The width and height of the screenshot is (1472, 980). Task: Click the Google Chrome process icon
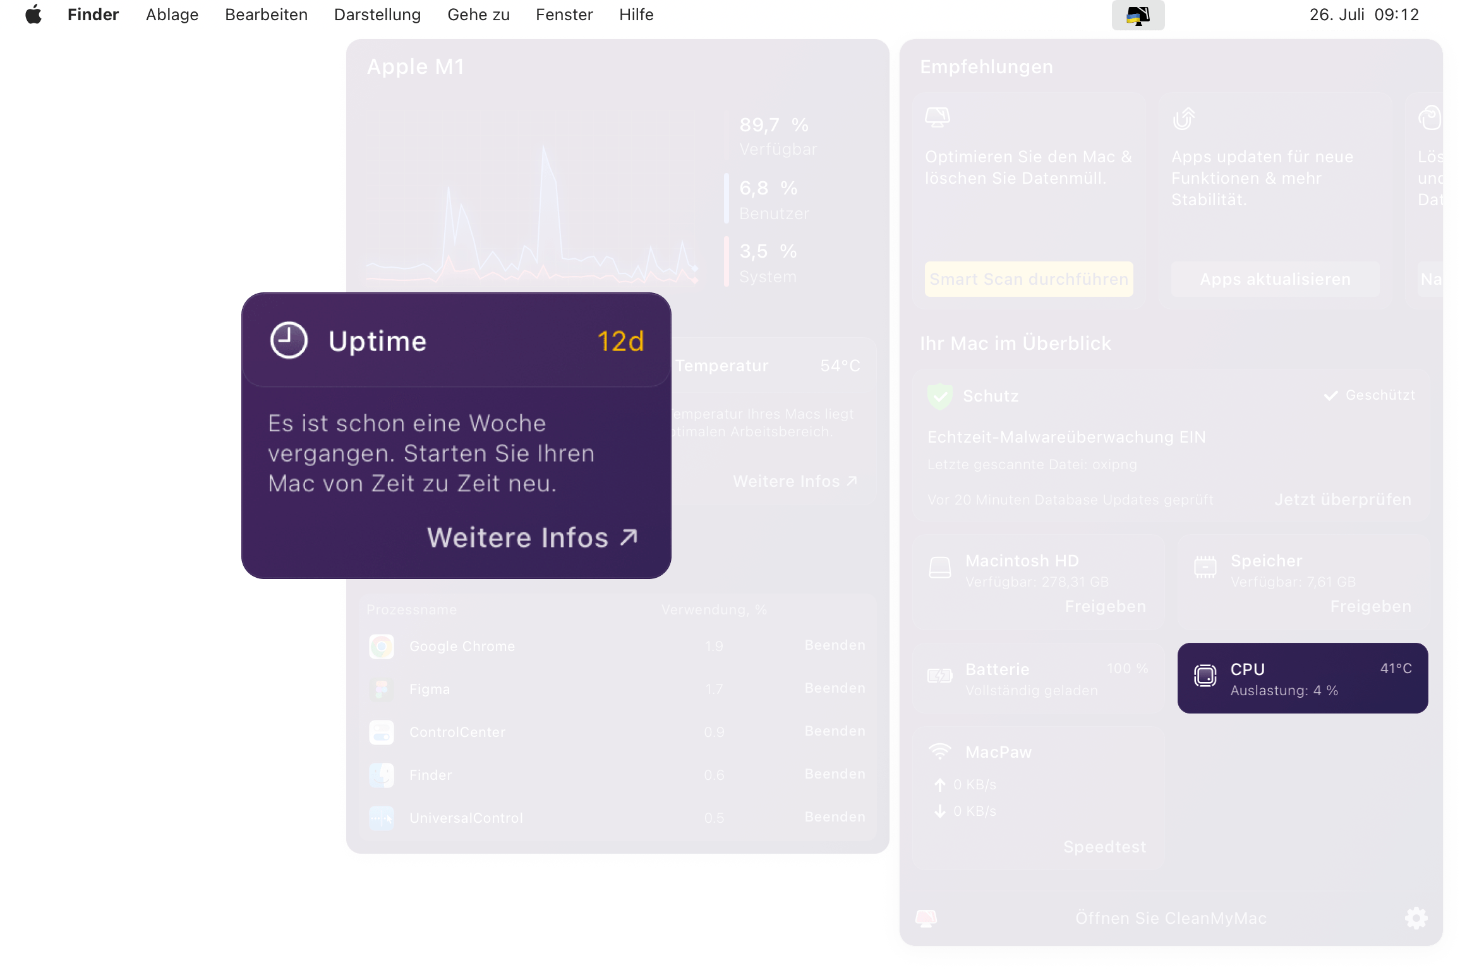click(x=382, y=647)
